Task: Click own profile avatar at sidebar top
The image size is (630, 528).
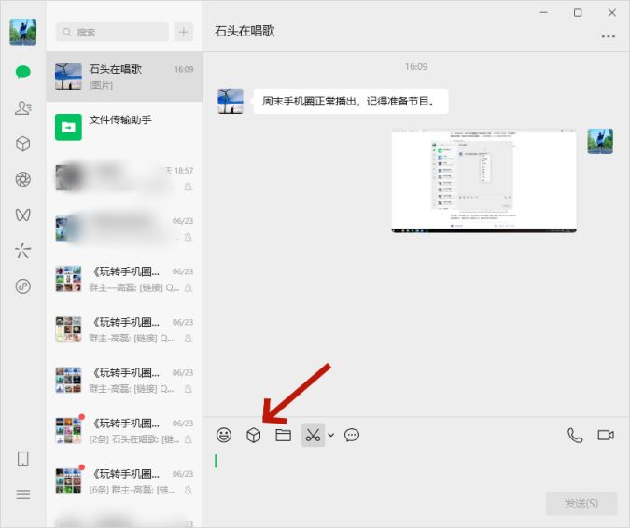Action: [x=23, y=32]
